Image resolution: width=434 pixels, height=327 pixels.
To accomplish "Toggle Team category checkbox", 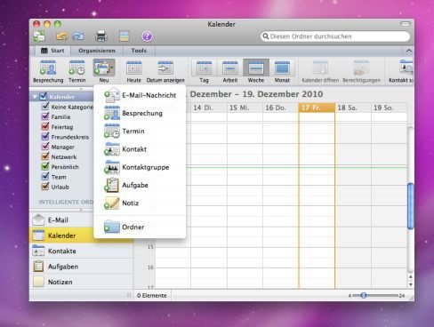I will tap(45, 176).
